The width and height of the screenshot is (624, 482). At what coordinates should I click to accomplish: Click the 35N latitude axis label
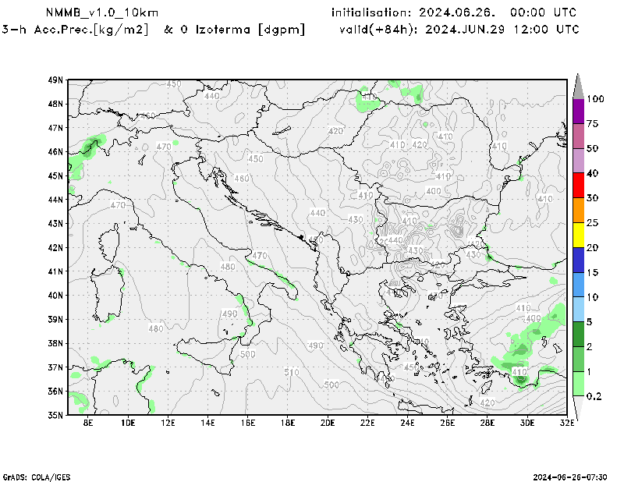(x=55, y=415)
